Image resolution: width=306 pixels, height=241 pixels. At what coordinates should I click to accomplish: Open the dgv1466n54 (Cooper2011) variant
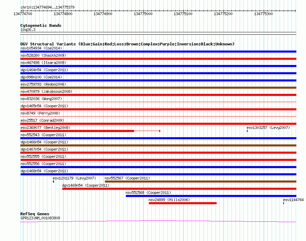44,142
